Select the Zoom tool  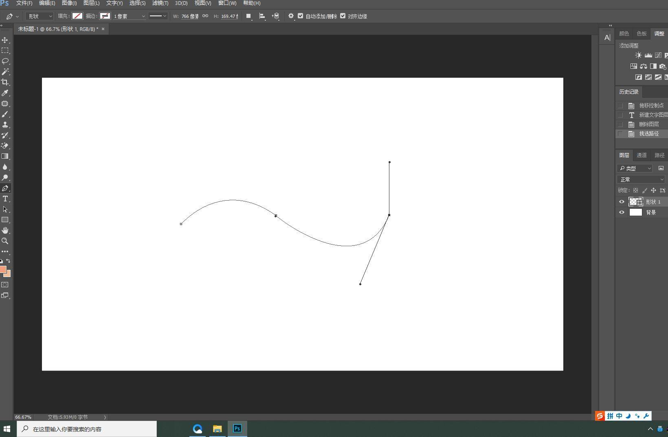5,241
